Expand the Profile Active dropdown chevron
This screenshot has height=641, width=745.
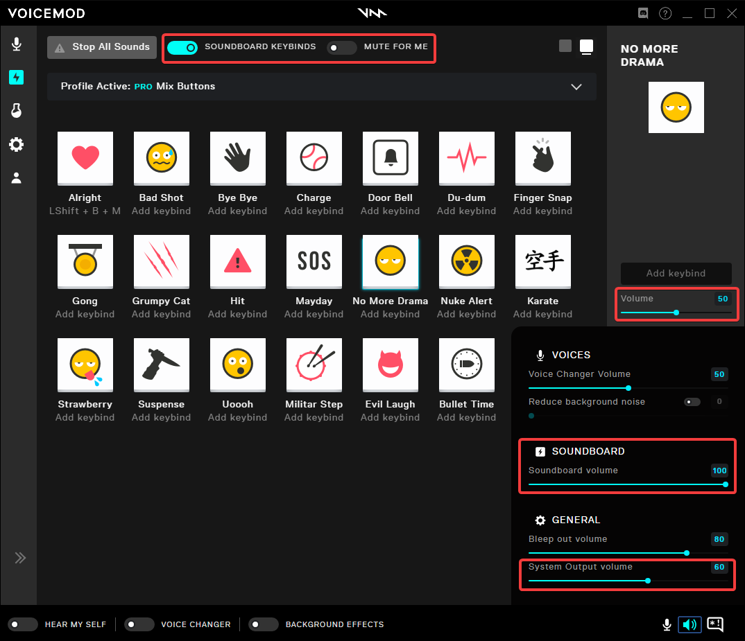[576, 87]
